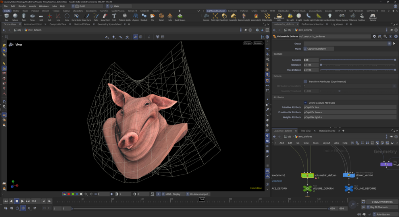399x217 pixels.
Task: Pick the Curve Bezier tool
Action: pos(76,17)
